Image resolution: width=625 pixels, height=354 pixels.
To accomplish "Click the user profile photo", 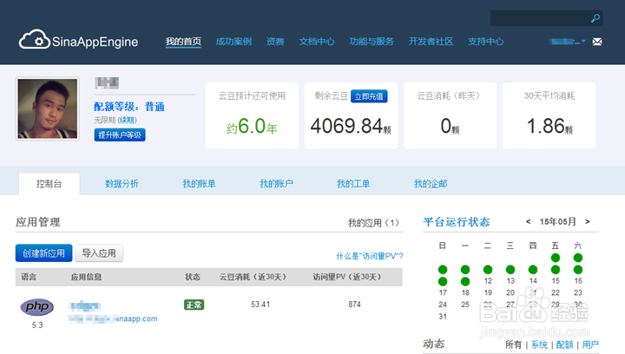I will pyautogui.click(x=48, y=108).
